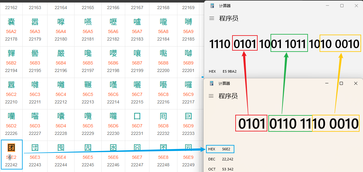Select DEC row showing 22,242

click(221, 159)
